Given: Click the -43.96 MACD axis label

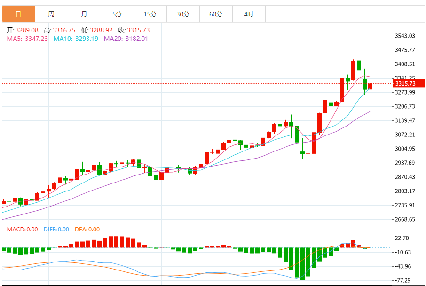Looking at the screenshot, I should (402, 266).
